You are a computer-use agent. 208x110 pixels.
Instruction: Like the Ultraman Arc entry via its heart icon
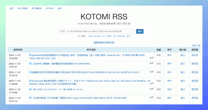pos(151,58)
